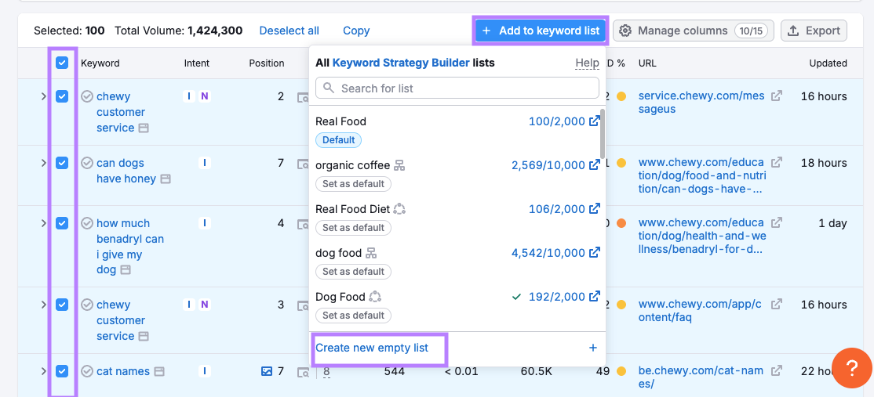Screen dimensions: 874x397
Task: Click circular icon next to Real Food Diet list
Action: click(x=399, y=209)
